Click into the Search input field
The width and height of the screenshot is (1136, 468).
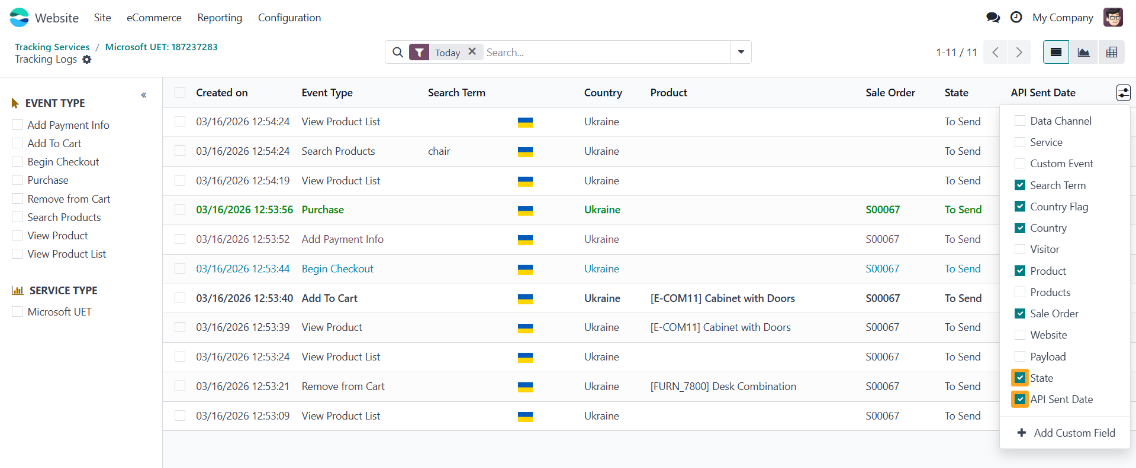point(604,53)
